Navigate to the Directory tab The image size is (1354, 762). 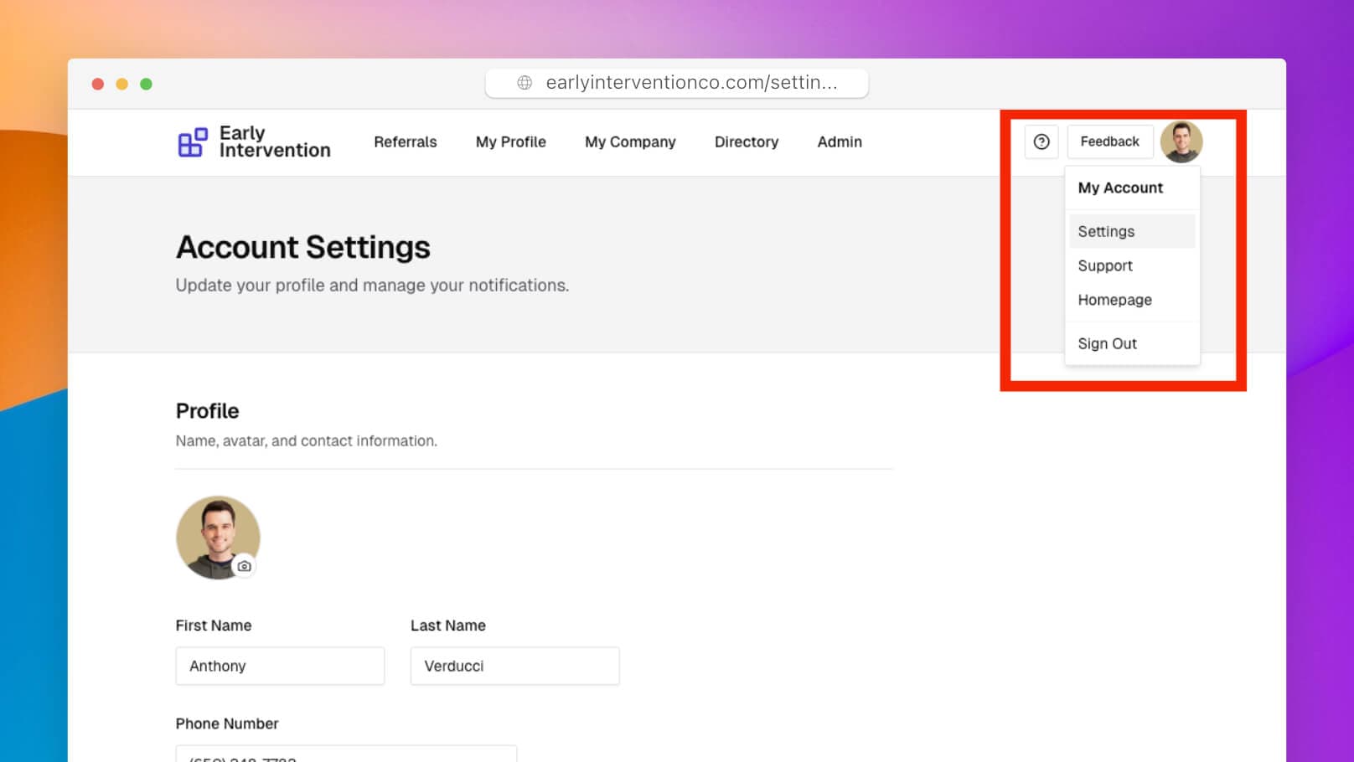coord(746,142)
